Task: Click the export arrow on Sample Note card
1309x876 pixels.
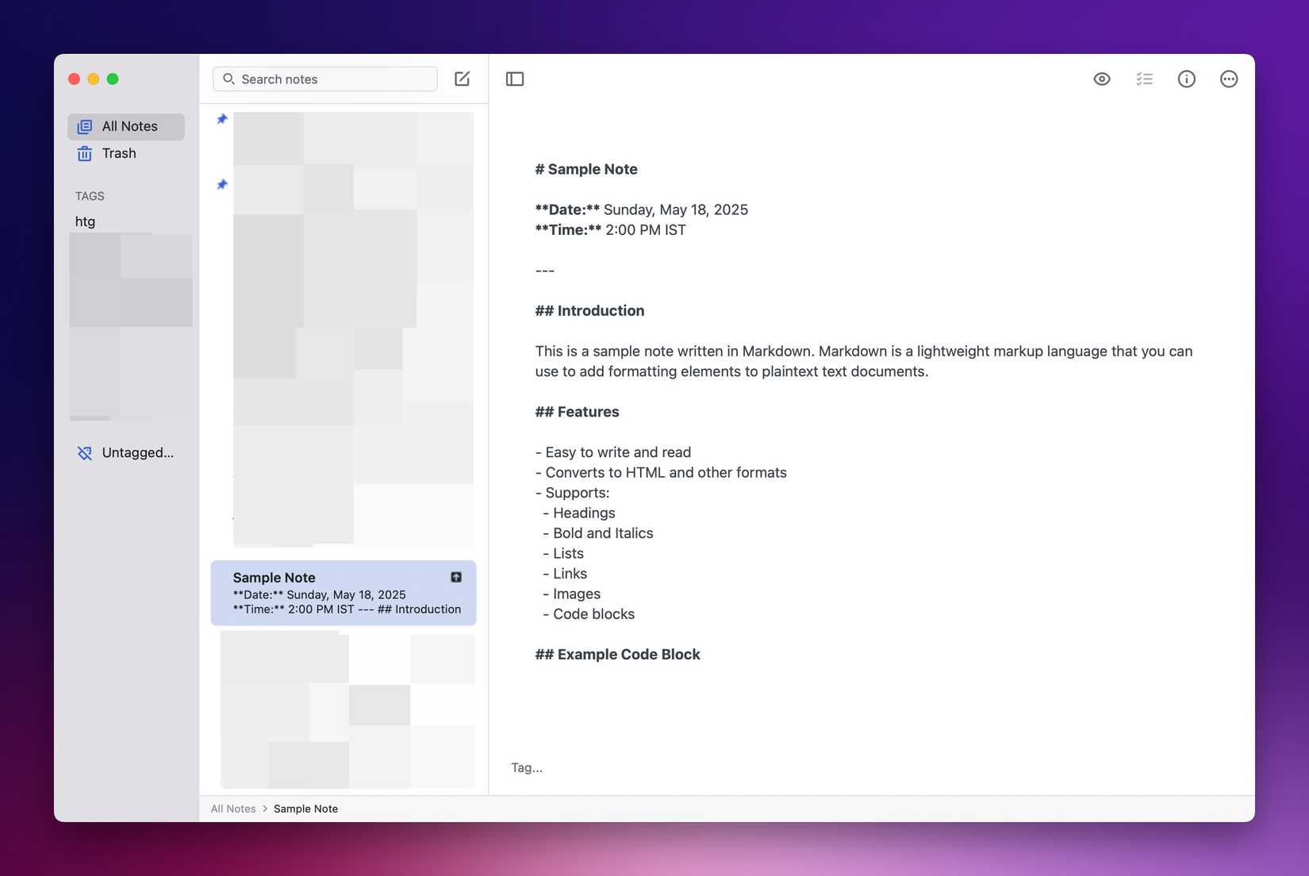Action: point(456,577)
